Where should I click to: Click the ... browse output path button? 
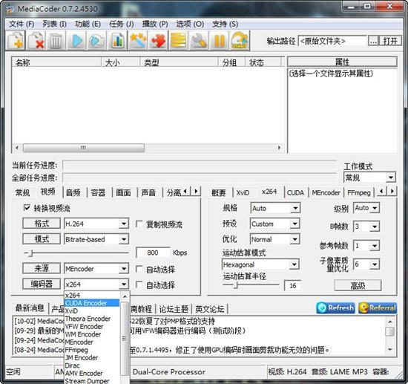tap(373, 41)
